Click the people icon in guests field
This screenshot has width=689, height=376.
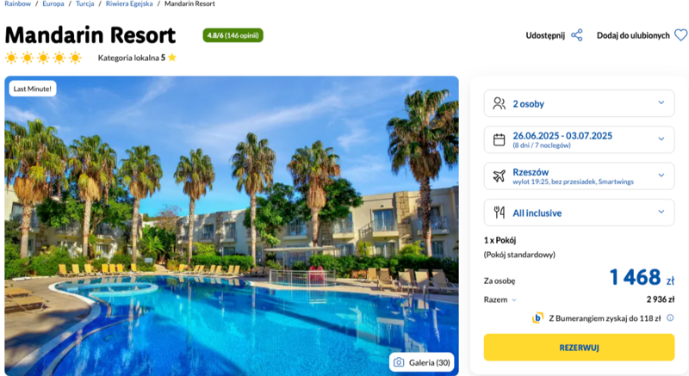[x=500, y=103]
